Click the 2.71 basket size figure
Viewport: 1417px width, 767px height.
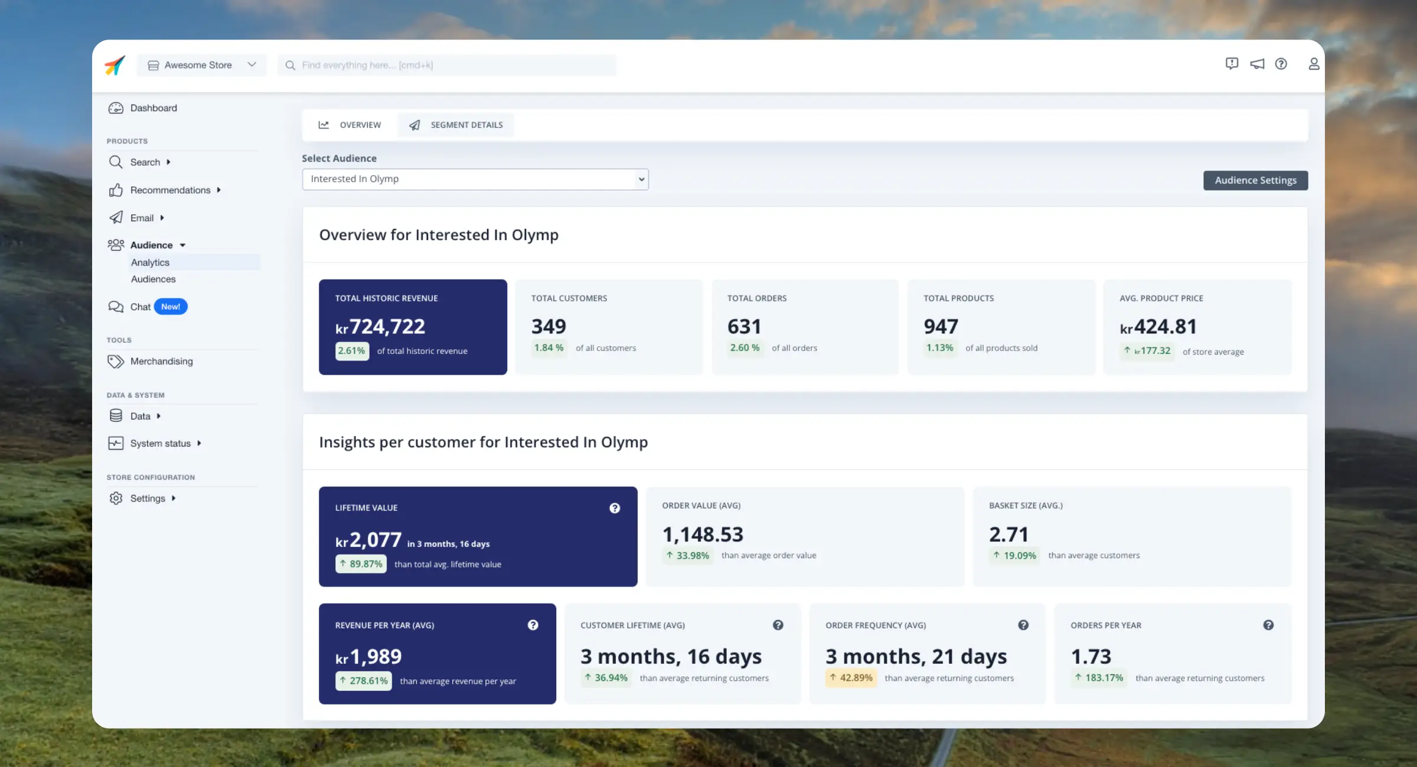[x=1008, y=534]
